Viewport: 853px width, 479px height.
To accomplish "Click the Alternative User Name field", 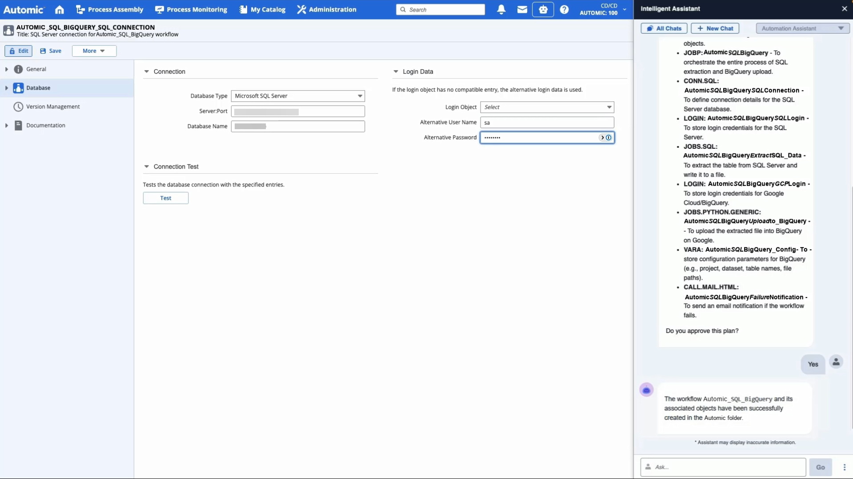I will 547,123.
